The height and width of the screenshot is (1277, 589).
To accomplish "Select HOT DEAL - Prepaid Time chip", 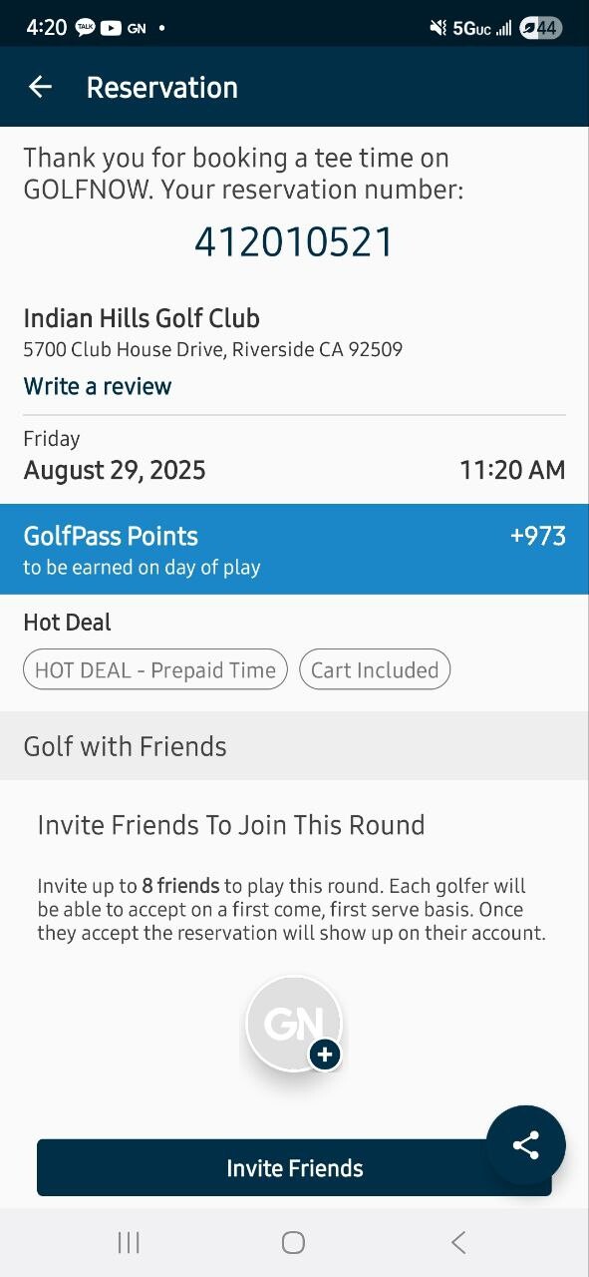I will click(155, 670).
